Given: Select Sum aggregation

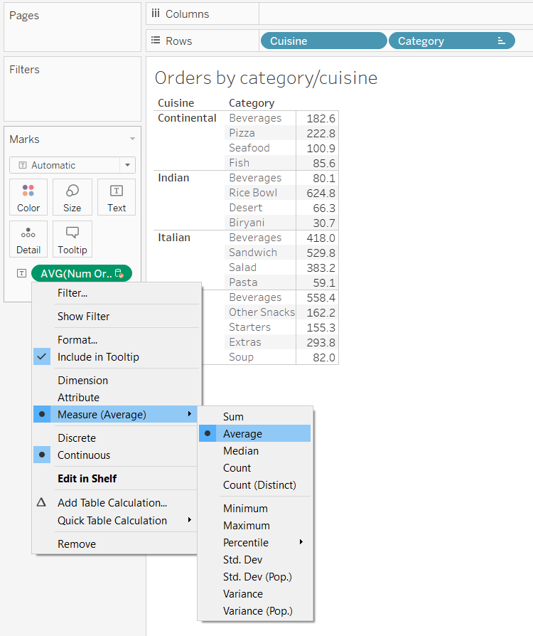Looking at the screenshot, I should pyautogui.click(x=255, y=417).
